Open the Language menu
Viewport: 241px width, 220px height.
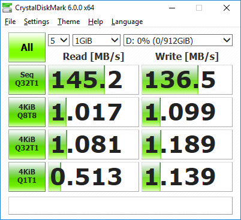127,22
